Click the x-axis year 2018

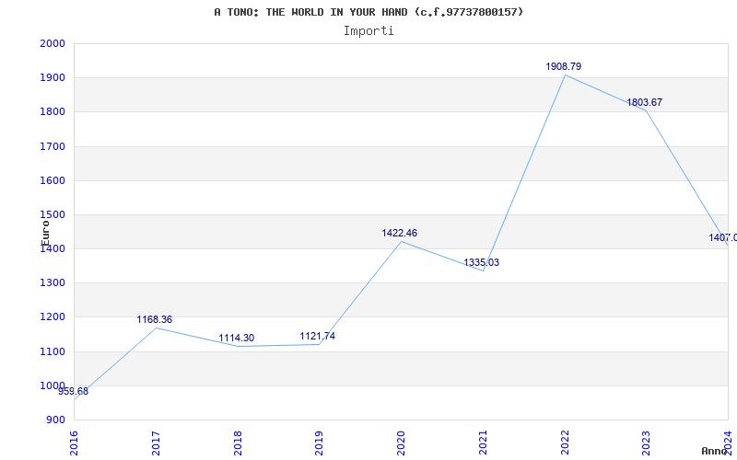(238, 443)
